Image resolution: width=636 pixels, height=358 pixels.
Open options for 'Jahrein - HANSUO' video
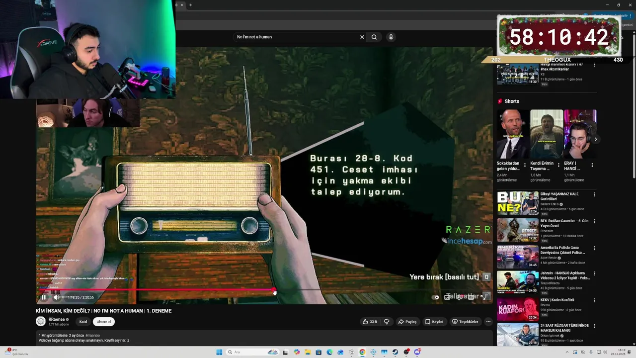[594, 273]
